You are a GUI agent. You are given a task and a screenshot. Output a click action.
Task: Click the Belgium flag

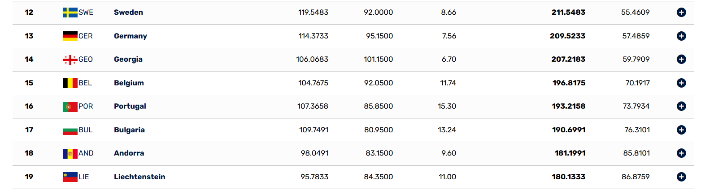click(x=70, y=83)
